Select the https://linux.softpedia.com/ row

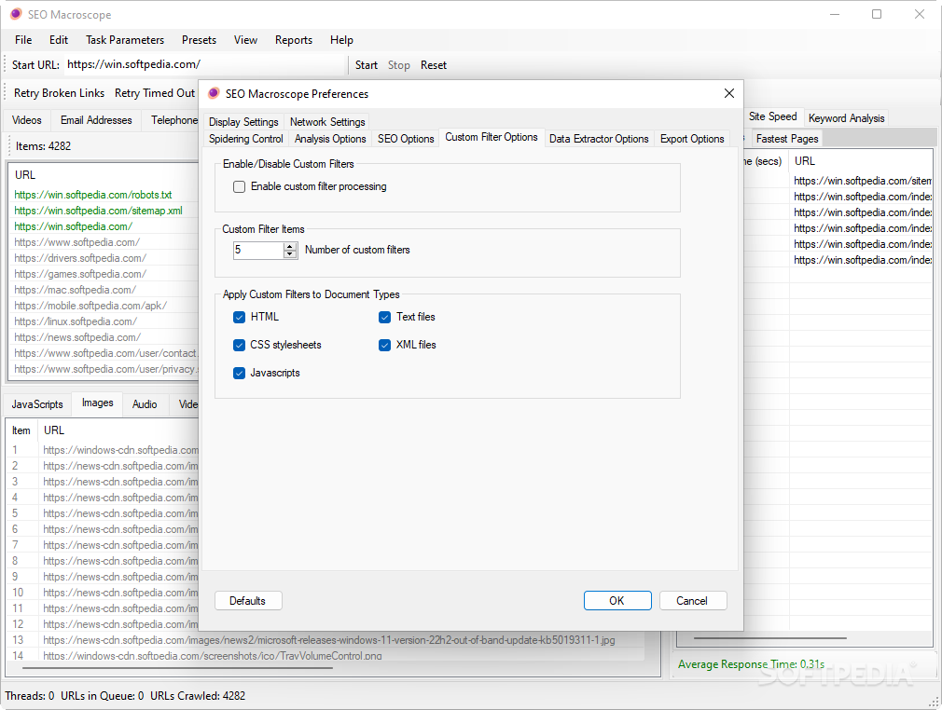105,321
